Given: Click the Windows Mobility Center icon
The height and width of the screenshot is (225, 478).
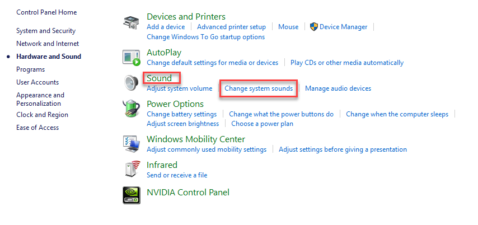Looking at the screenshot, I should coord(132,143).
